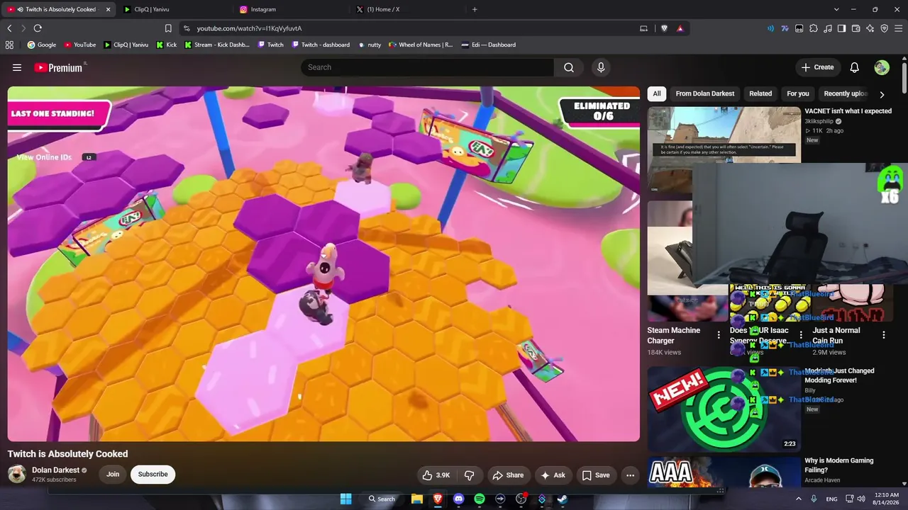Select the "Related" filter chip
This screenshot has width=908, height=510.
click(x=760, y=93)
